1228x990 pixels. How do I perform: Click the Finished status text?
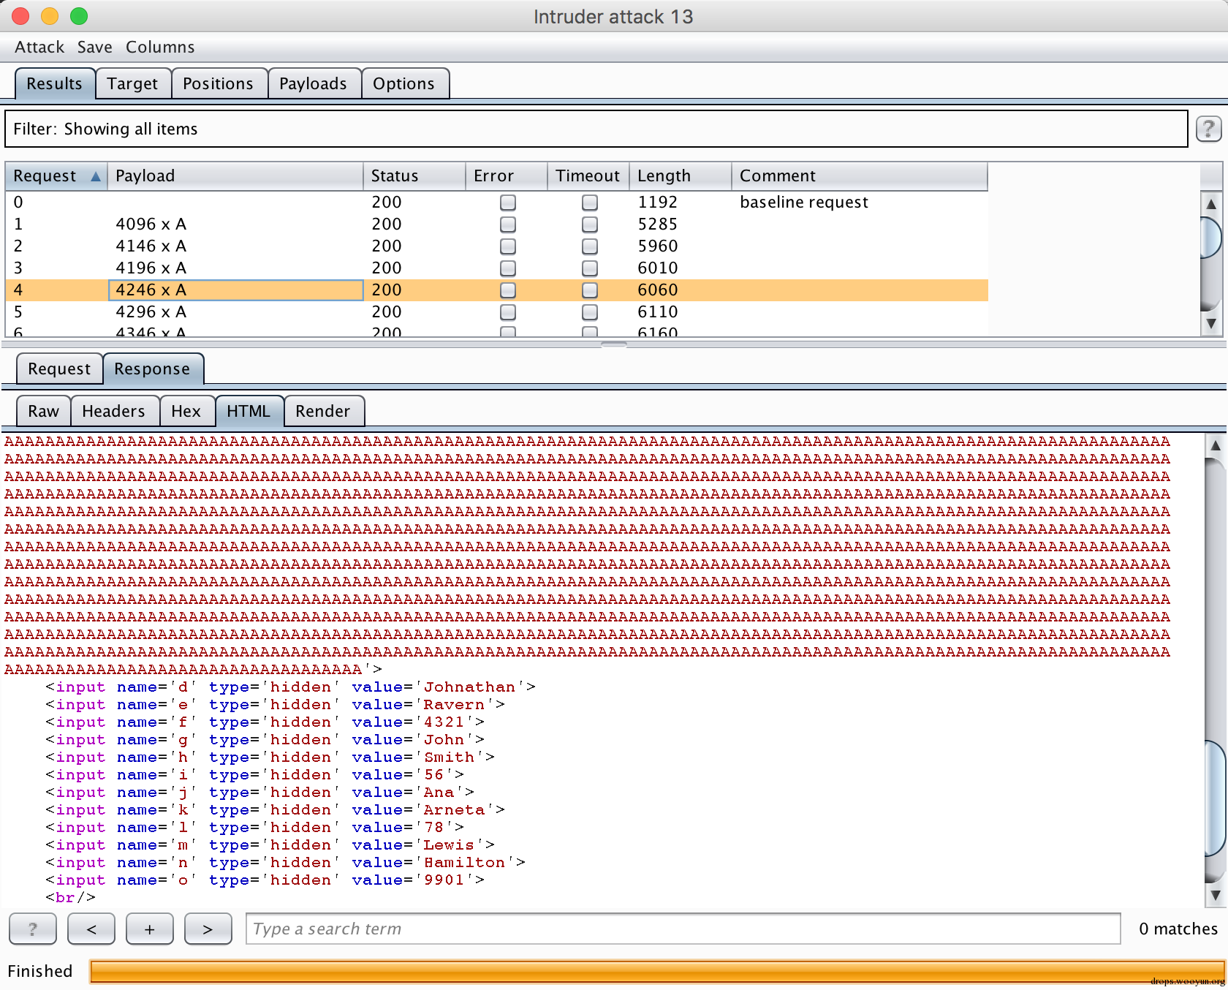click(40, 971)
